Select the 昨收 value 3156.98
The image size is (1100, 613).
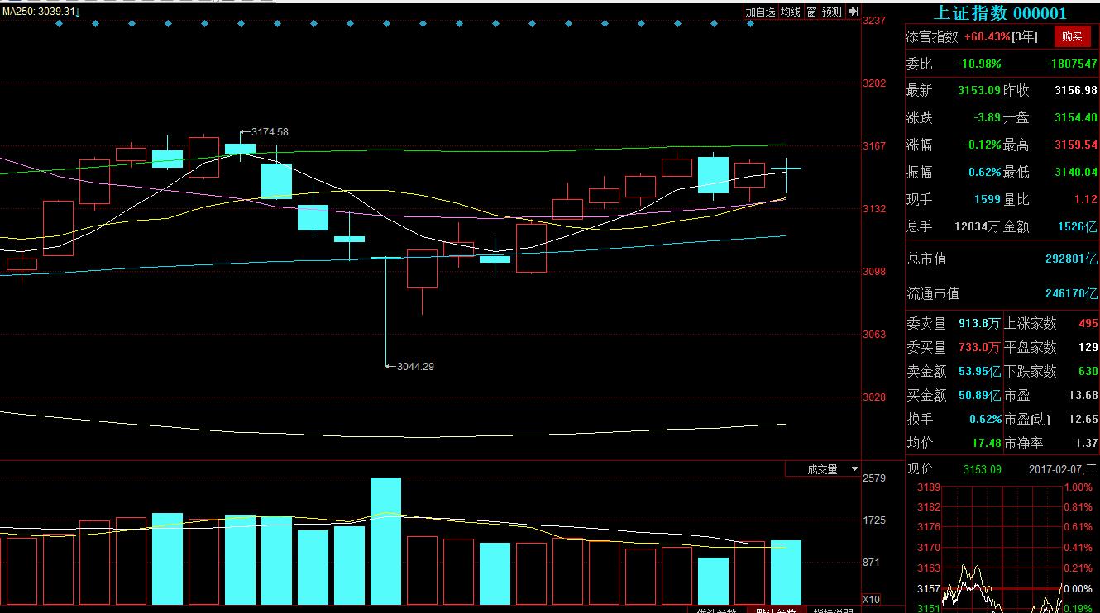[x=1075, y=91]
